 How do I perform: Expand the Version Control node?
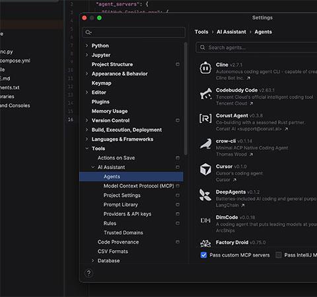(x=87, y=120)
